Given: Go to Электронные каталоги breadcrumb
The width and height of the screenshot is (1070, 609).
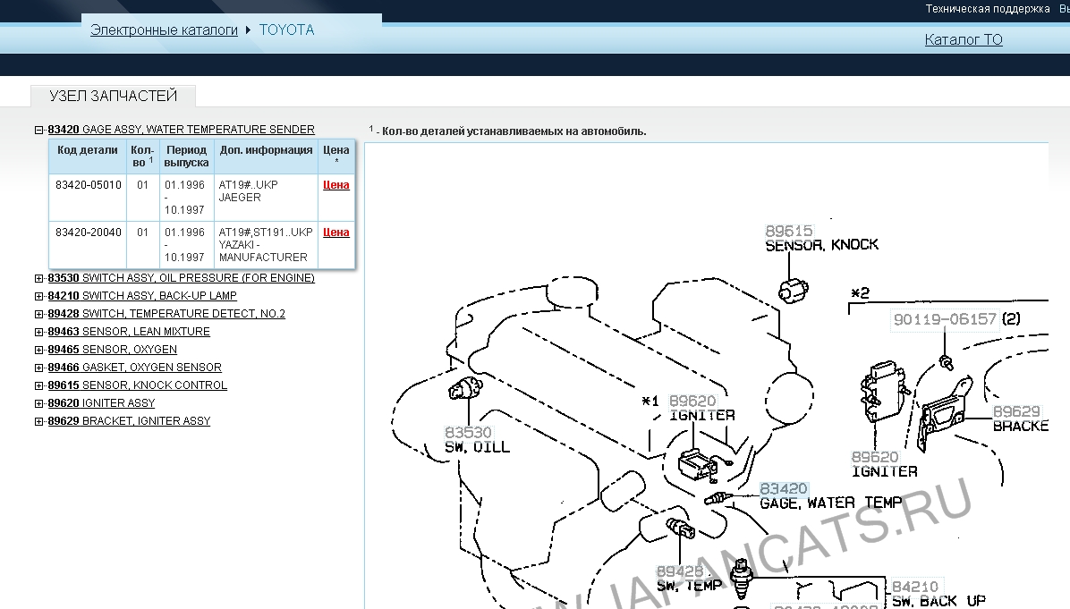Looking at the screenshot, I should coord(164,30).
